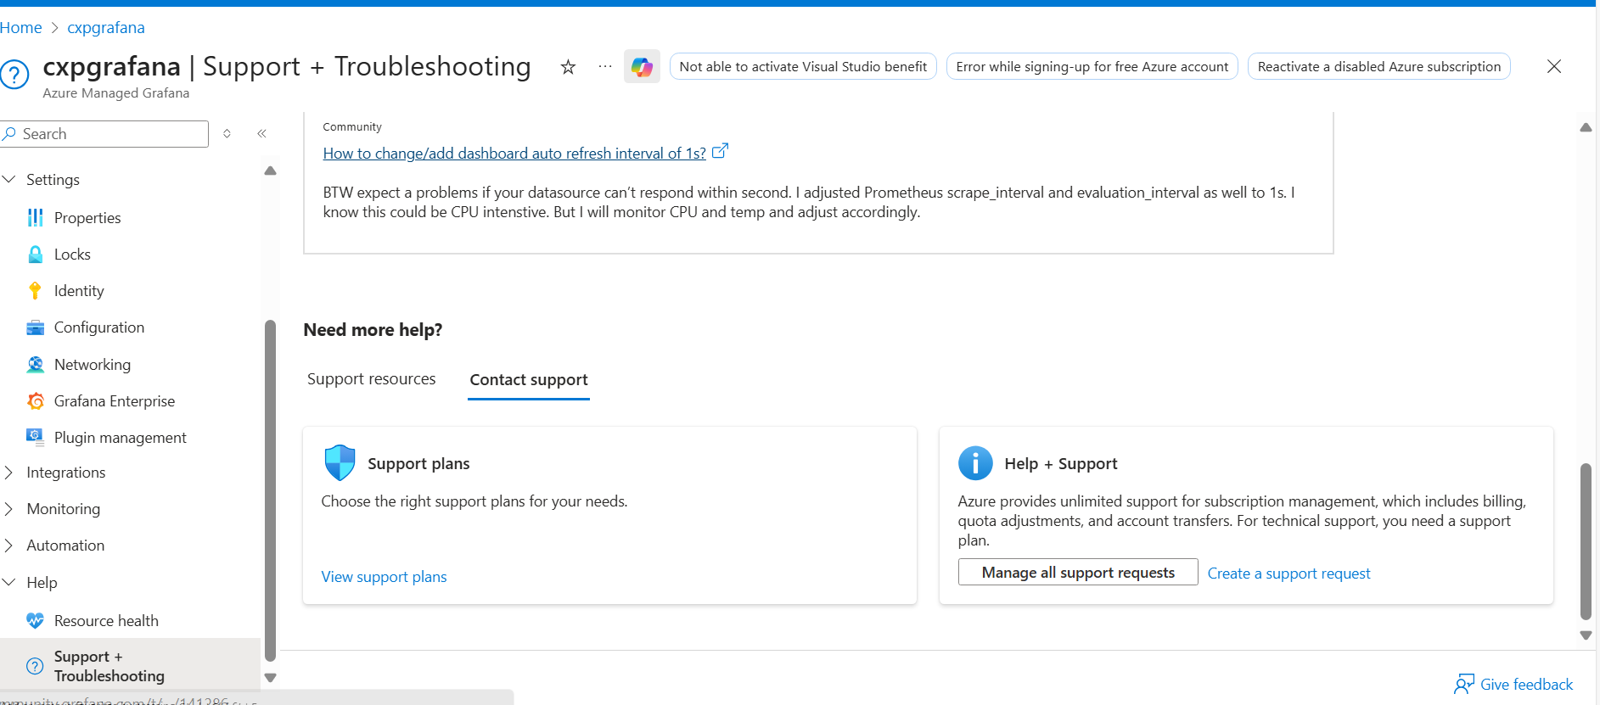1600x705 pixels.
Task: Open the dashboard auto refresh interval article
Action: pos(514,154)
